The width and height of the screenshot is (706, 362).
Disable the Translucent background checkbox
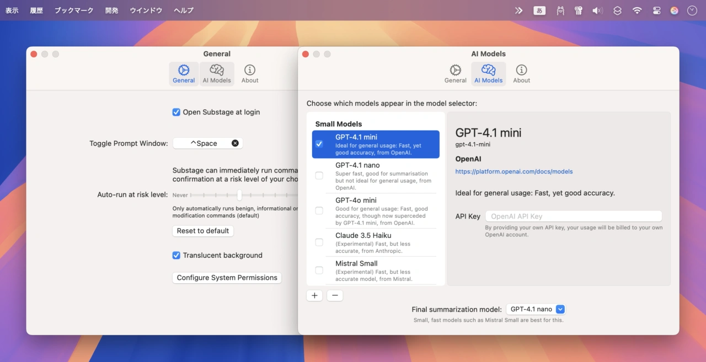(176, 256)
